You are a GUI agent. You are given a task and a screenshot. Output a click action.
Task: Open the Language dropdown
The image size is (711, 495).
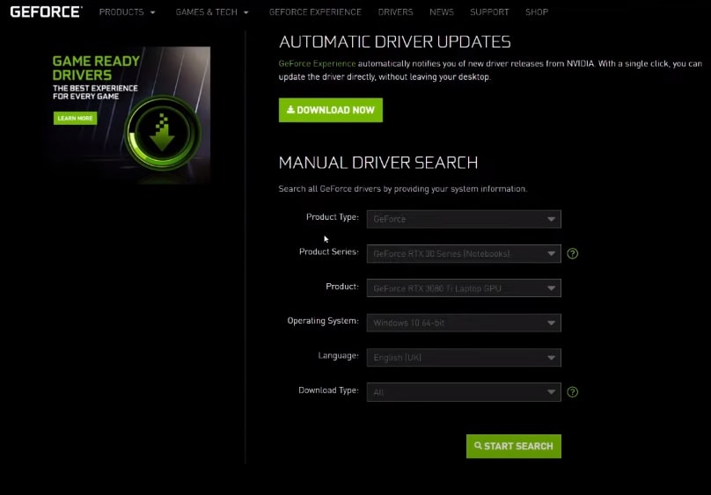coord(464,358)
